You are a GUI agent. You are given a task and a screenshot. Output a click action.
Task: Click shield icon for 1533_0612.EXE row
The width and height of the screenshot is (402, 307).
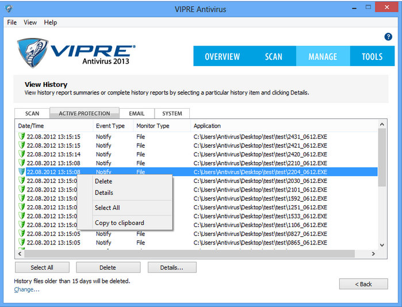pos(22,216)
